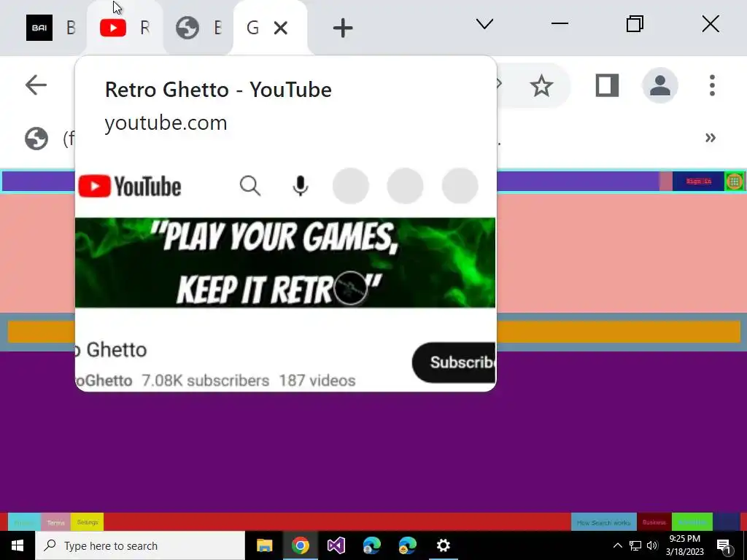Open the globe-icon browser tab
Image resolution: width=747 pixels, height=560 pixels.
pyautogui.click(x=198, y=28)
